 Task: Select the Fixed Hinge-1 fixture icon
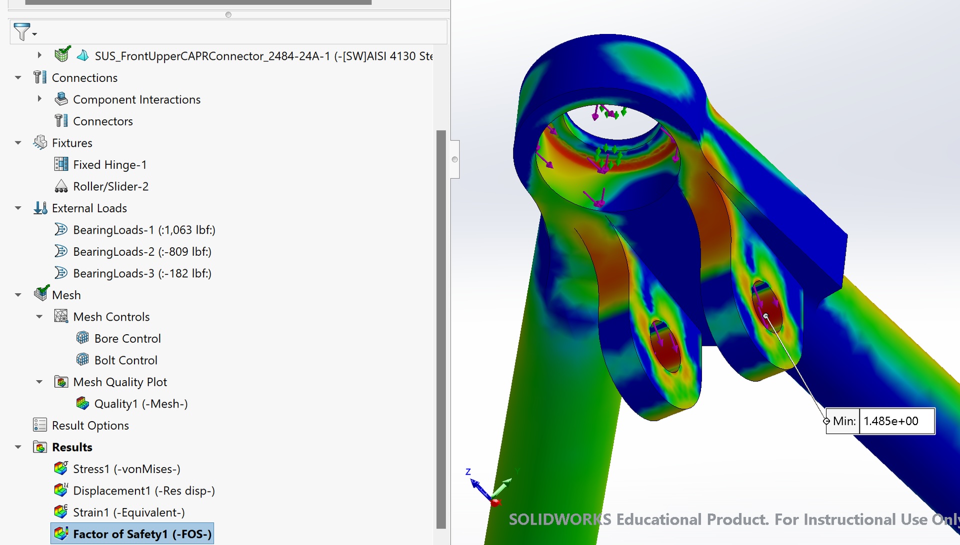[60, 164]
